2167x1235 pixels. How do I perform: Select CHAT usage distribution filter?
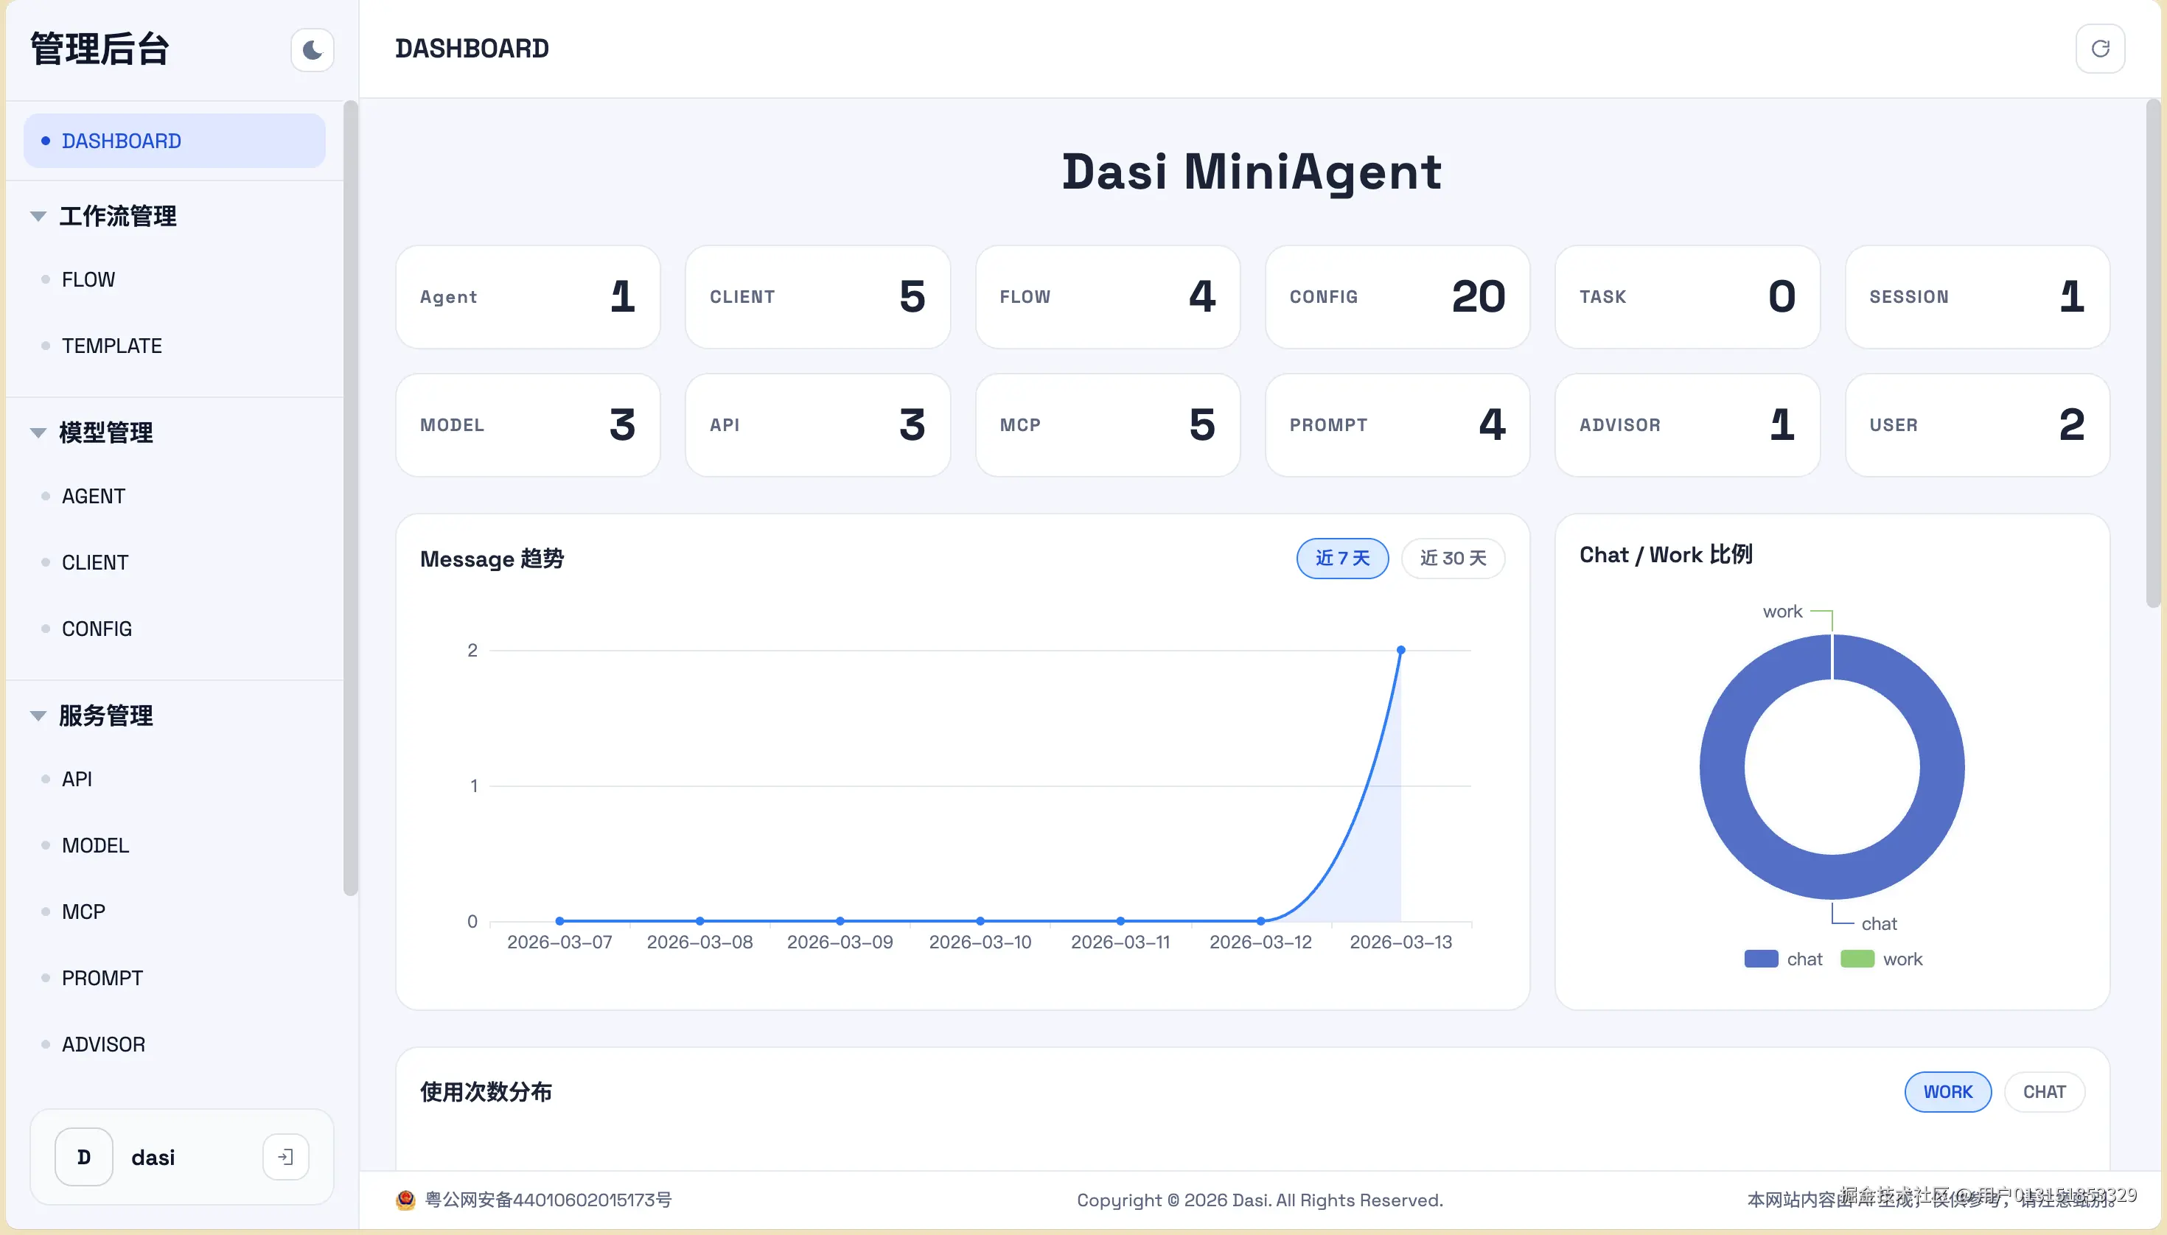tap(2044, 1091)
